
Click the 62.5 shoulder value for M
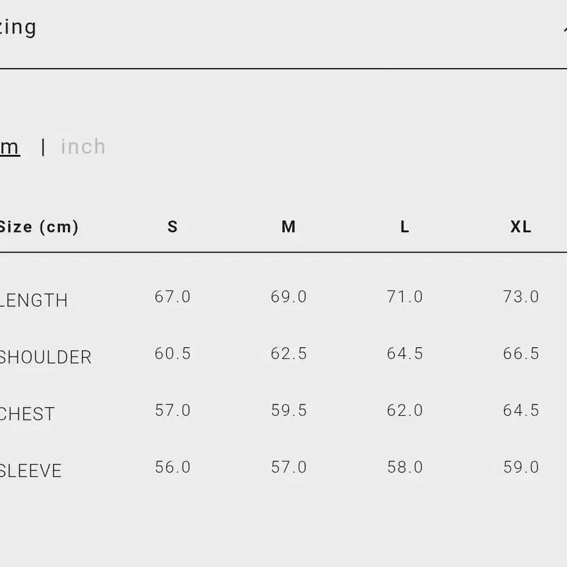(x=289, y=353)
